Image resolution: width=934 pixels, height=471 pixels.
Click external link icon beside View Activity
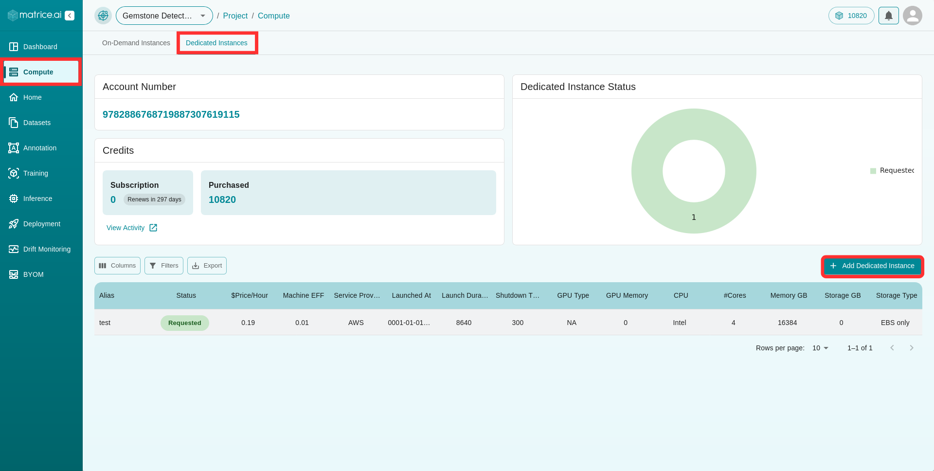point(153,228)
